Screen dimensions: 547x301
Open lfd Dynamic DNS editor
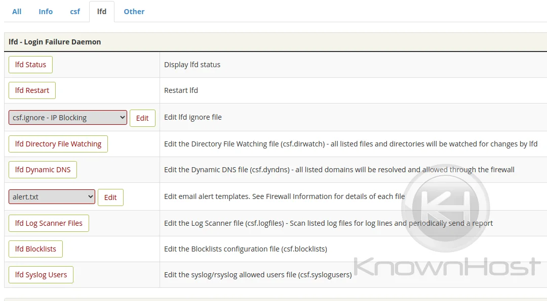pos(43,170)
